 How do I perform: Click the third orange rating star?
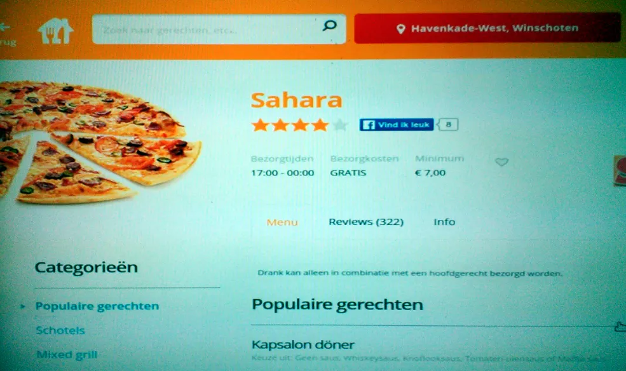pos(300,125)
